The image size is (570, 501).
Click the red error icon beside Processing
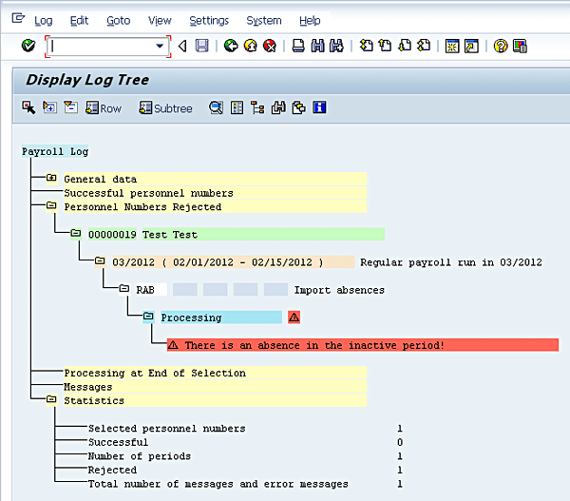(294, 318)
